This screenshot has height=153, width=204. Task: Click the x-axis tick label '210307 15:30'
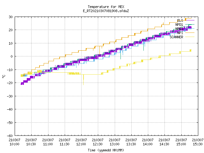[x=198, y=142]
